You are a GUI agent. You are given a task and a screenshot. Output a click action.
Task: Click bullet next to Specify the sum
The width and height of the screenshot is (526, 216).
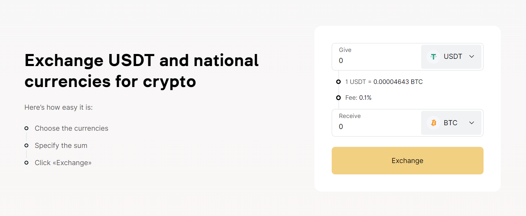click(x=26, y=145)
